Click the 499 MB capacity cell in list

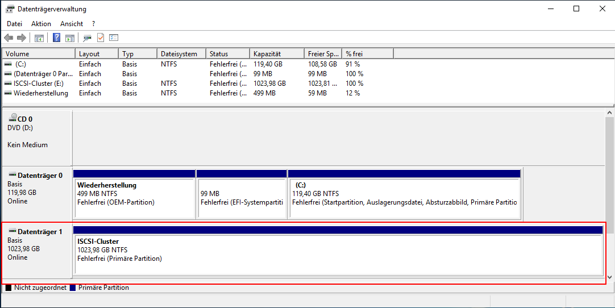[264, 93]
